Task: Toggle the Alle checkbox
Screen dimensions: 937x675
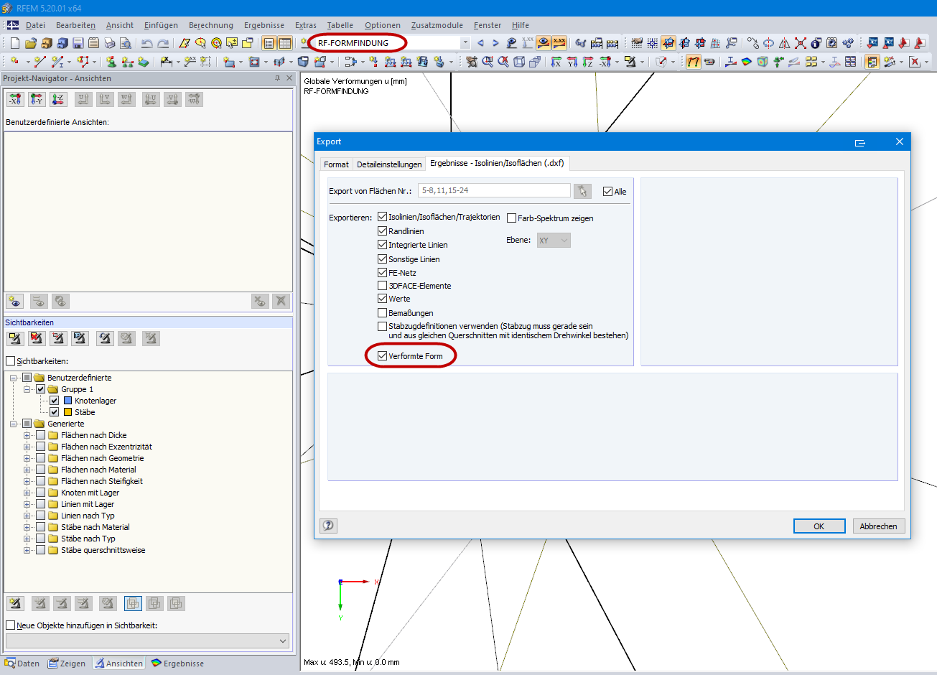Action: tap(608, 192)
